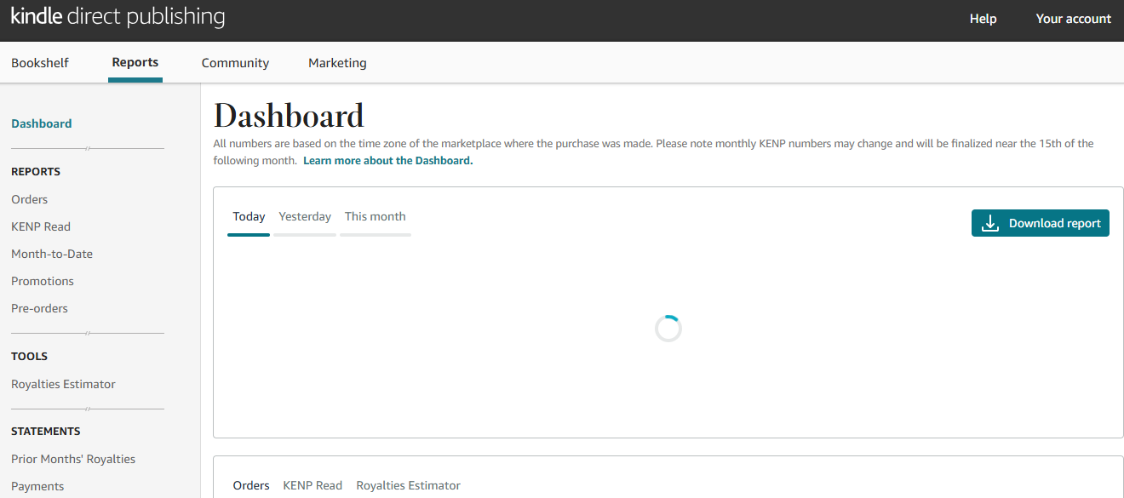Image resolution: width=1124 pixels, height=498 pixels.
Task: Open the Month-to-Date report
Action: 52,253
